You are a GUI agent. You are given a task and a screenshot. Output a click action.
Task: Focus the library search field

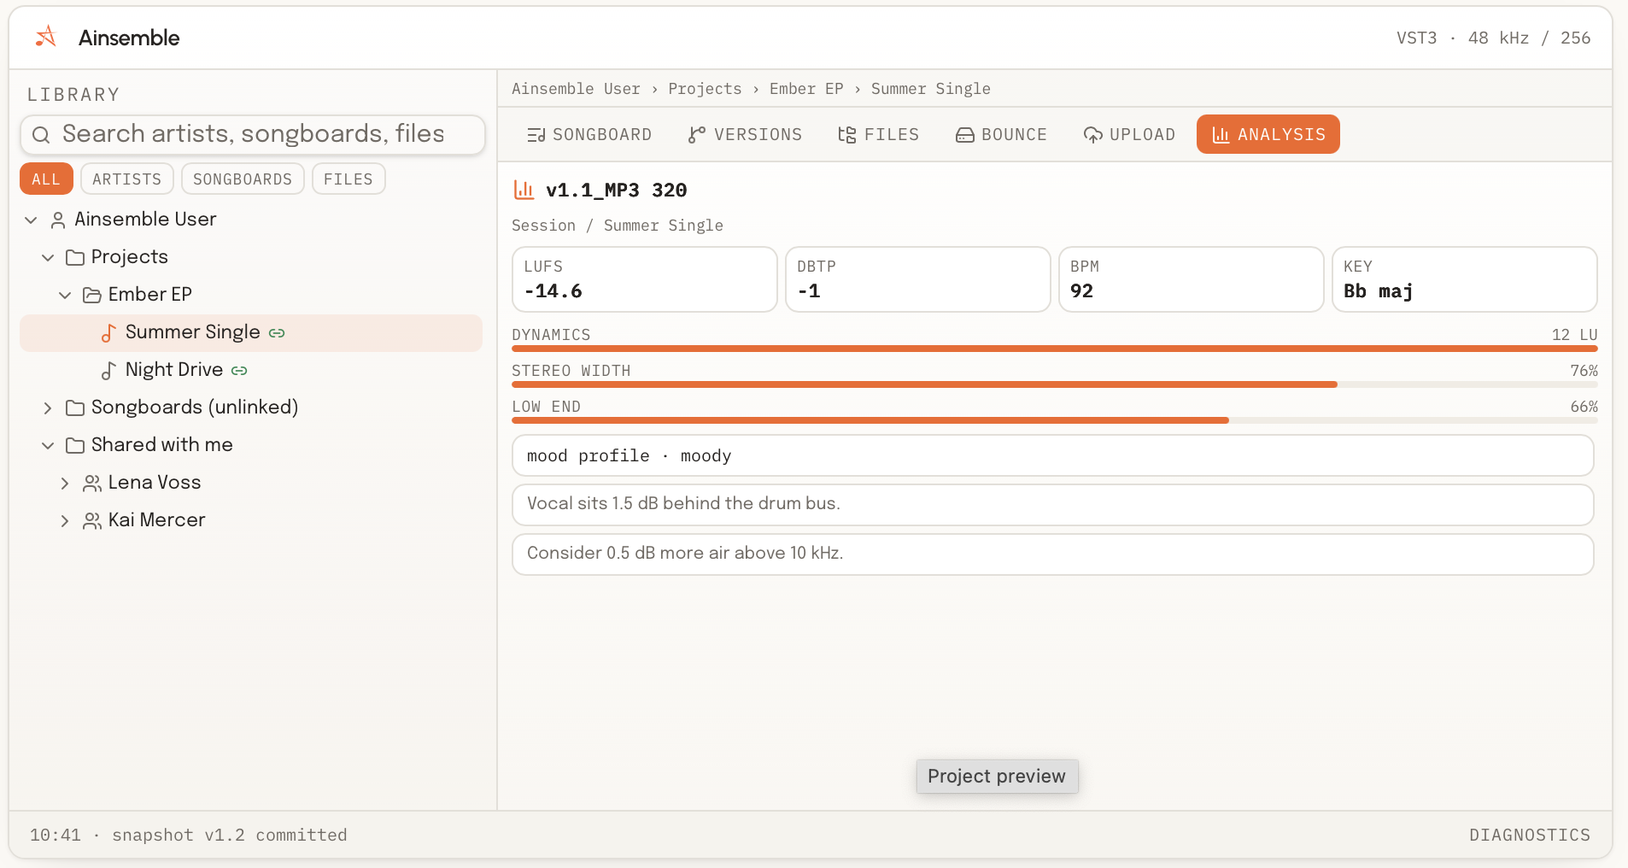pos(253,134)
